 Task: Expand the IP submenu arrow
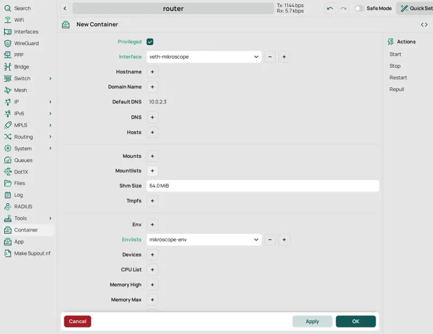pyautogui.click(x=50, y=102)
